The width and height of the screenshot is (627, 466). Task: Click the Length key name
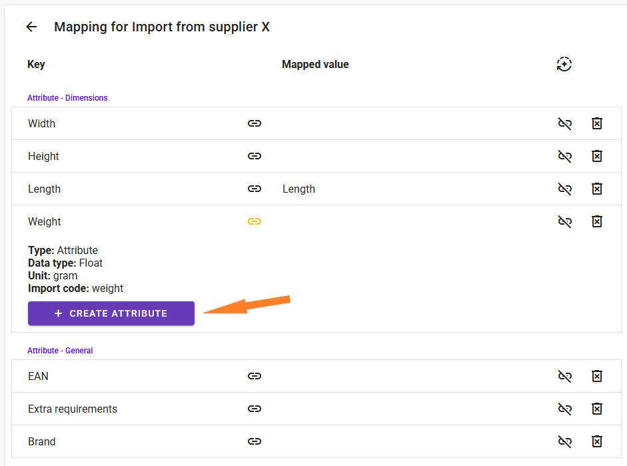click(x=44, y=189)
